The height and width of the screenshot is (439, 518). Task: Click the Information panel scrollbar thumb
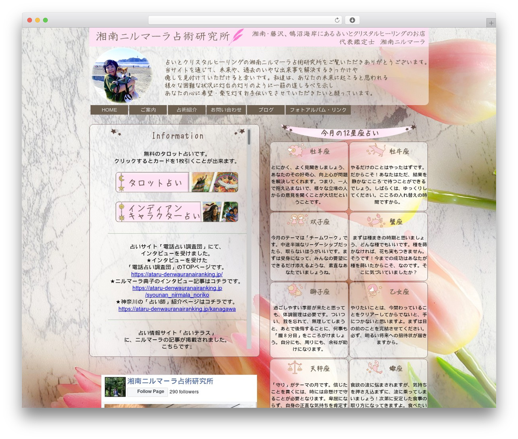(x=249, y=137)
